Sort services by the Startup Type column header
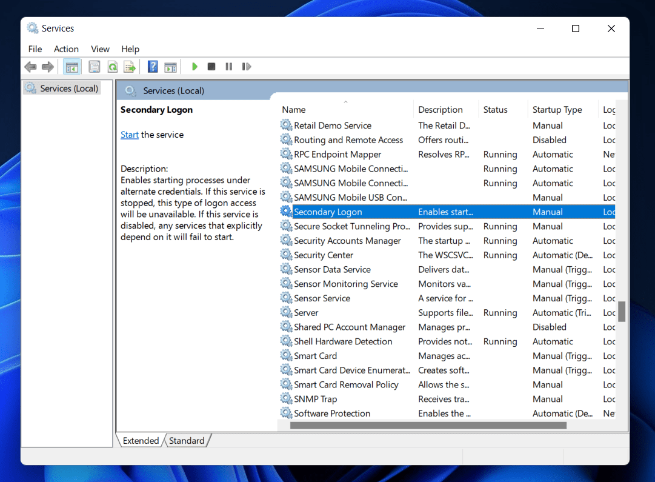 557,110
